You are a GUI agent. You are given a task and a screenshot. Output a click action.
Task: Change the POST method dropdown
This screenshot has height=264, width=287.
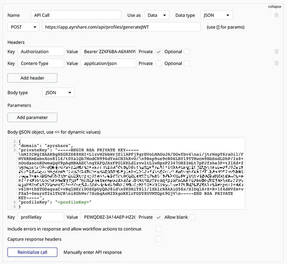(23, 27)
